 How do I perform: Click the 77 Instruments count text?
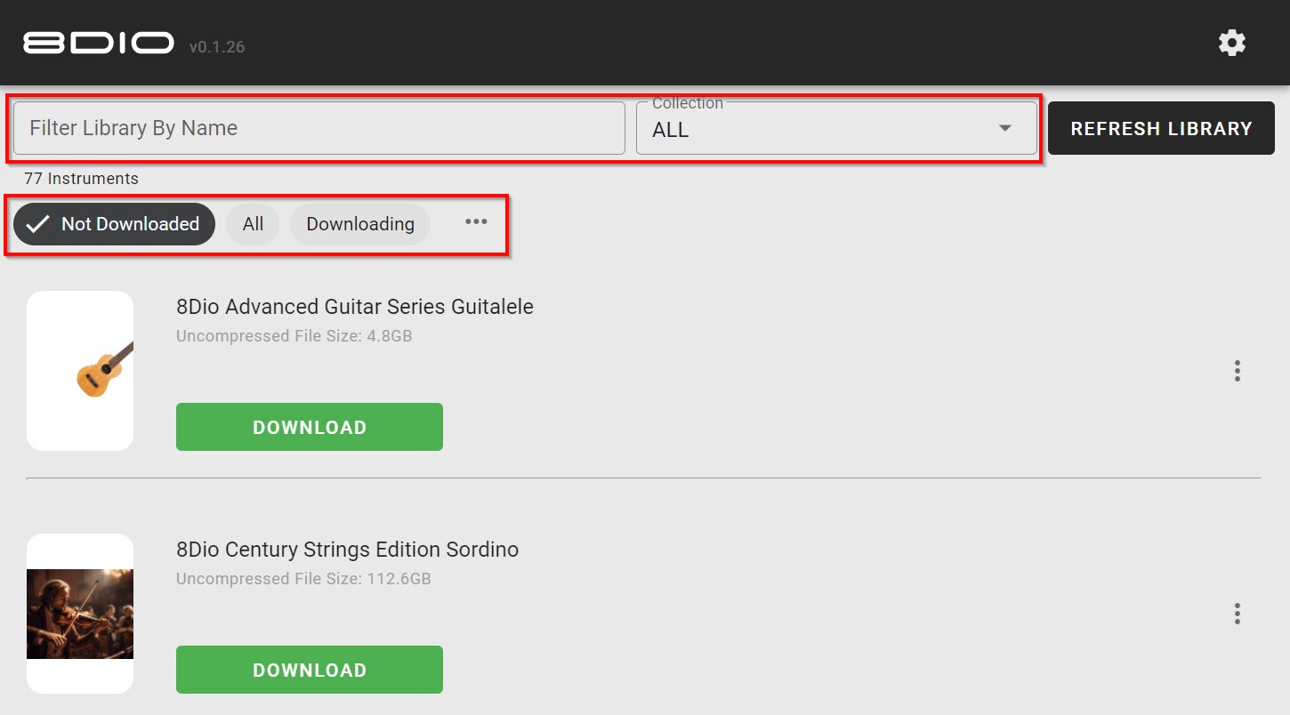[x=81, y=179]
